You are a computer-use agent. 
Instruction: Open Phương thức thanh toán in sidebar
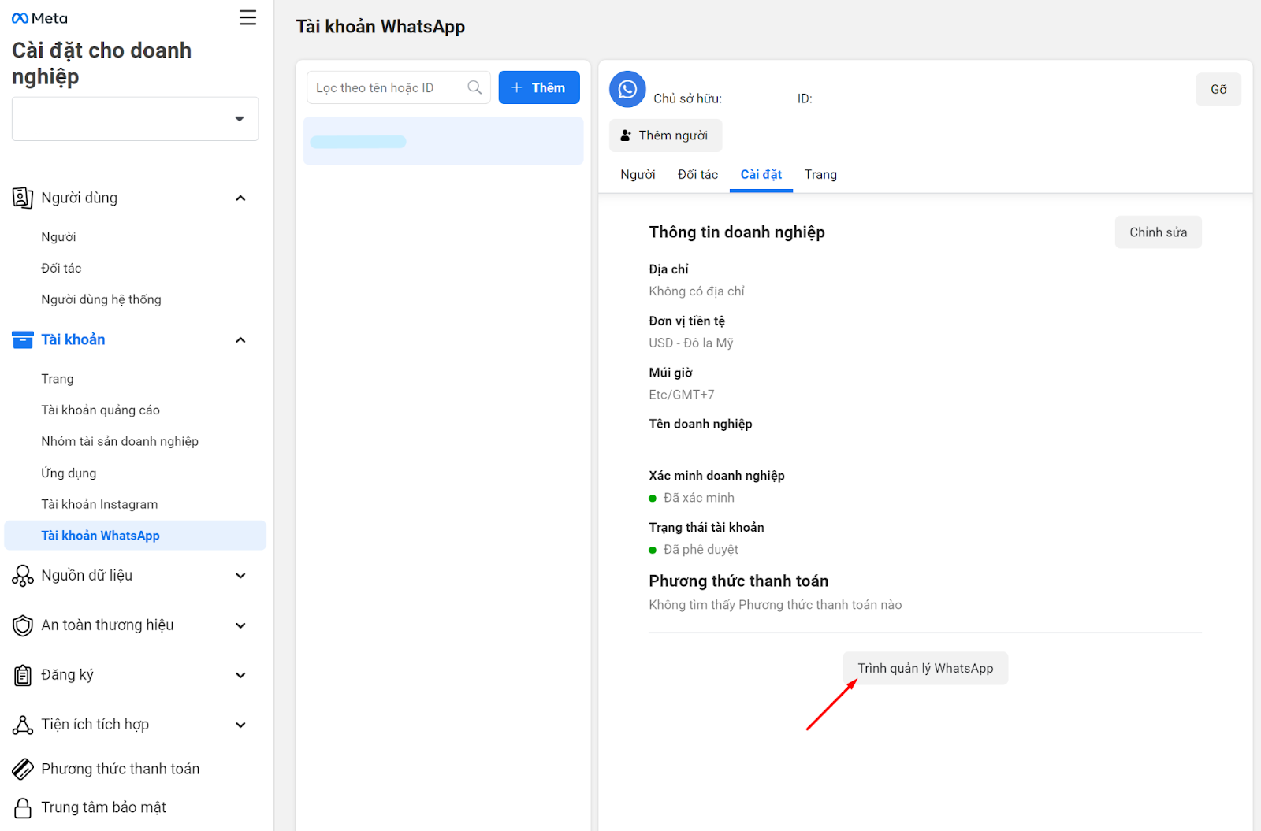[120, 769]
